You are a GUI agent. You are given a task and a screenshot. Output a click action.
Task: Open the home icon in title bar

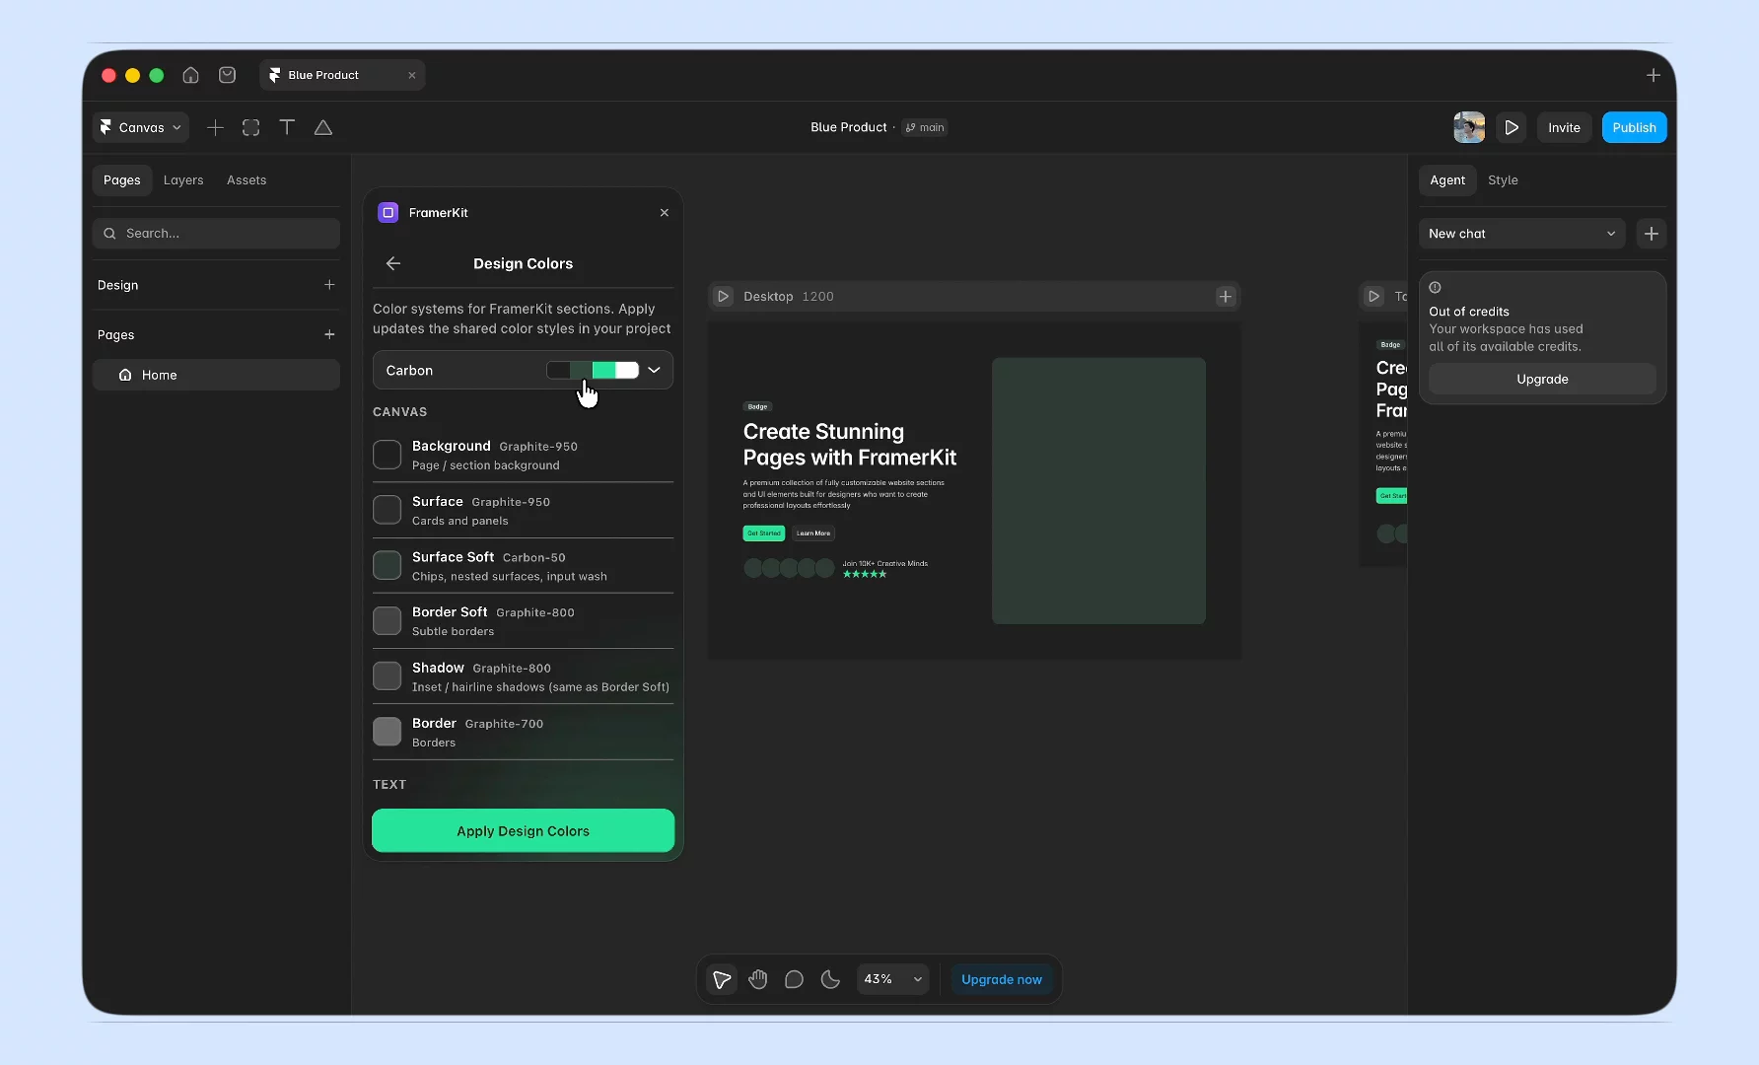coord(191,75)
